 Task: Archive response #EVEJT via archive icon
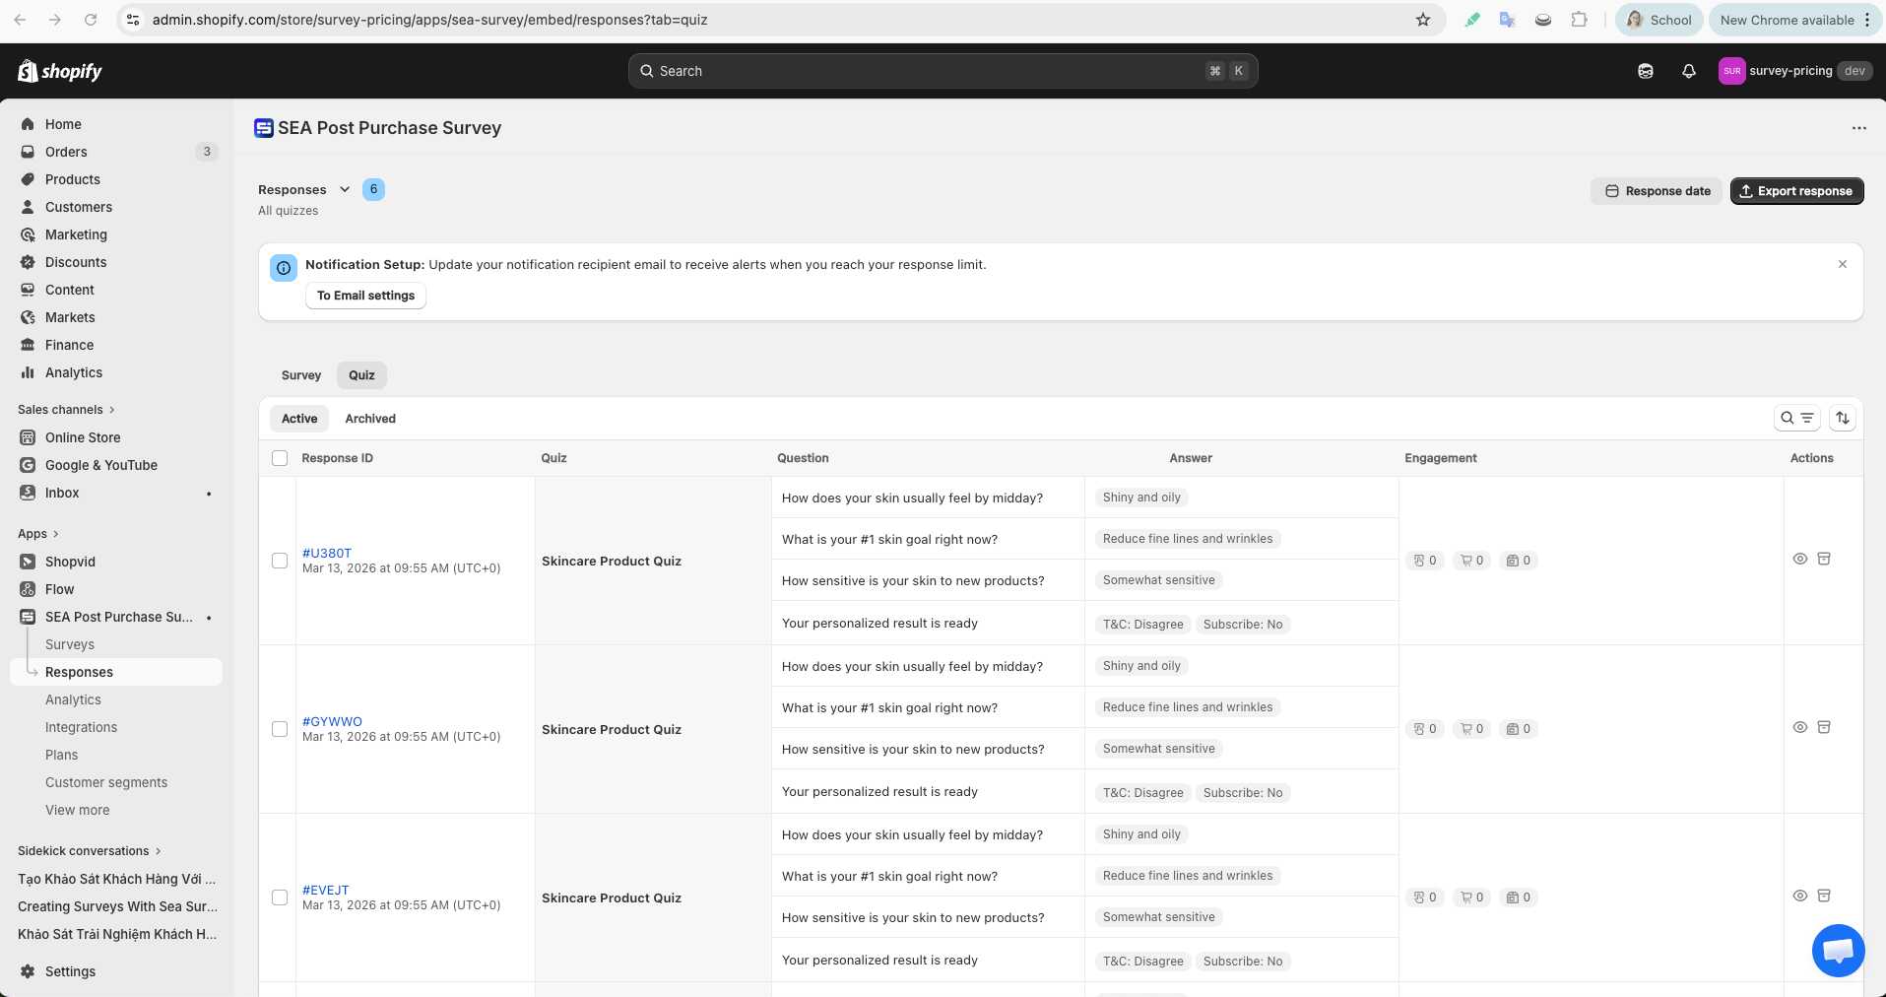pos(1824,896)
